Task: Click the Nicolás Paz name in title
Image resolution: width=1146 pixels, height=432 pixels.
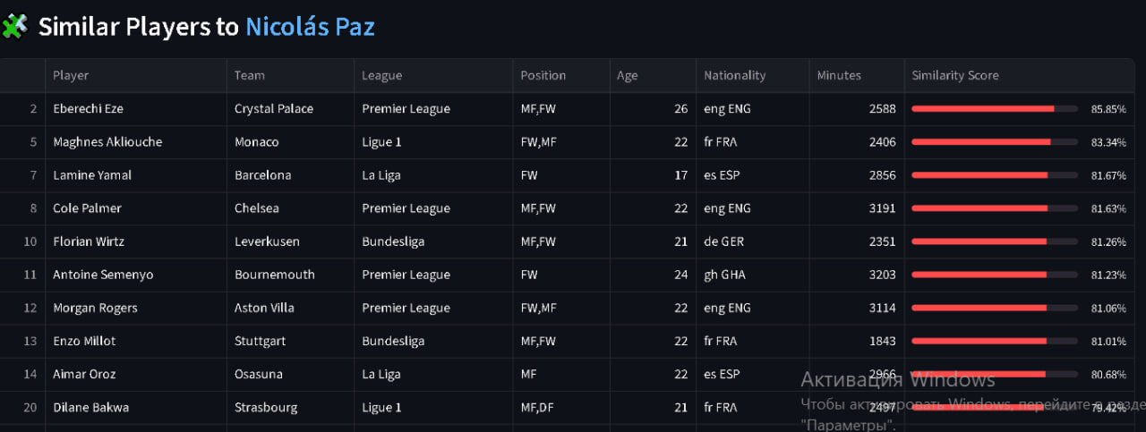Action: tap(310, 27)
